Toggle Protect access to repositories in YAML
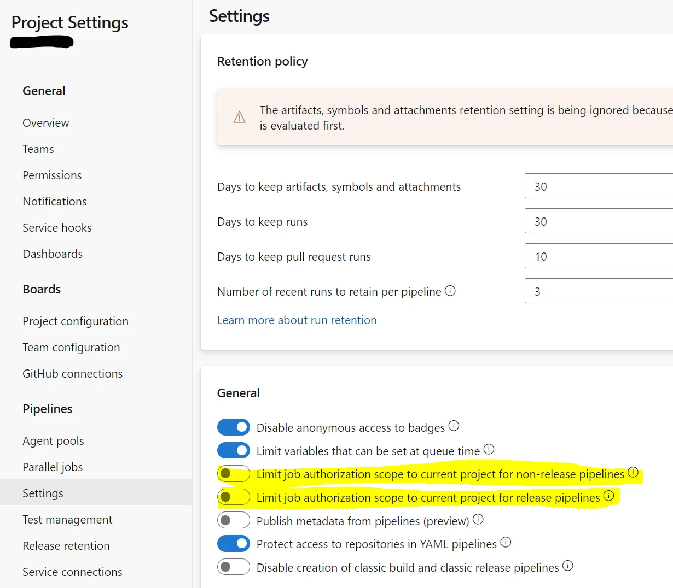 (x=234, y=544)
